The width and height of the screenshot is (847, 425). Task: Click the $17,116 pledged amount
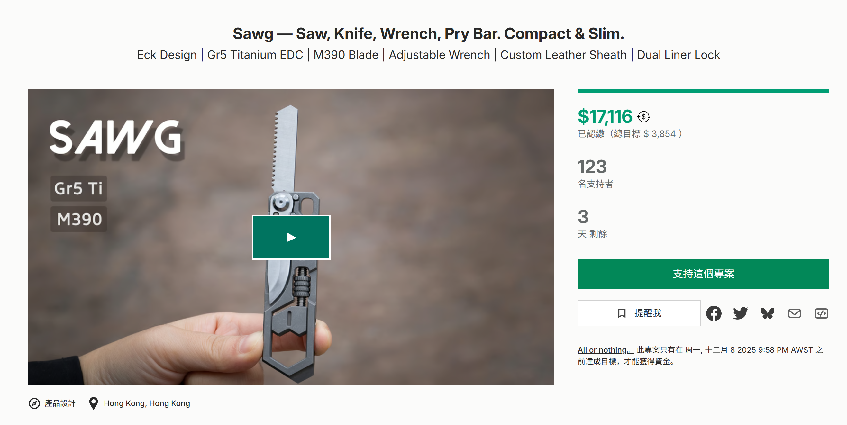pos(605,116)
